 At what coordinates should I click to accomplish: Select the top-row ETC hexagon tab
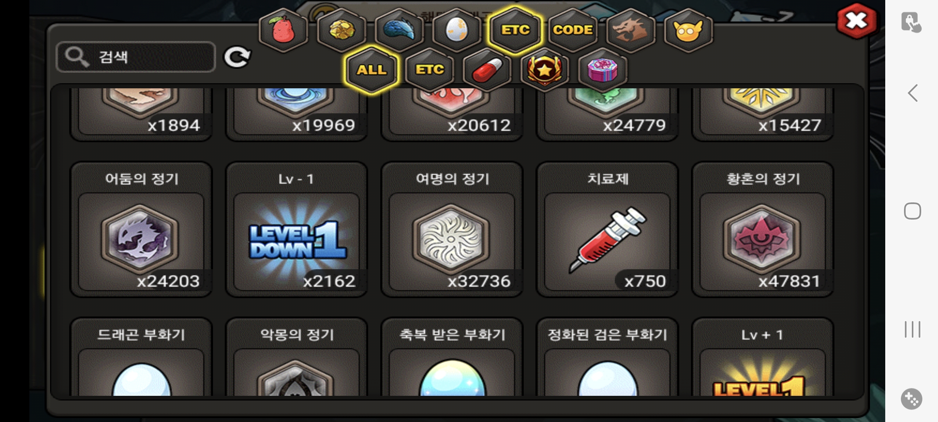[515, 30]
